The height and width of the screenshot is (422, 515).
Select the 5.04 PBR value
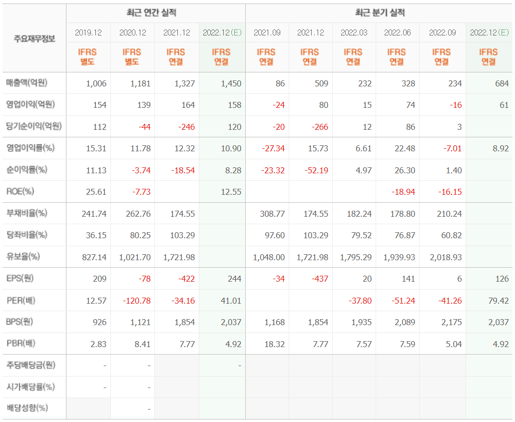[454, 344]
